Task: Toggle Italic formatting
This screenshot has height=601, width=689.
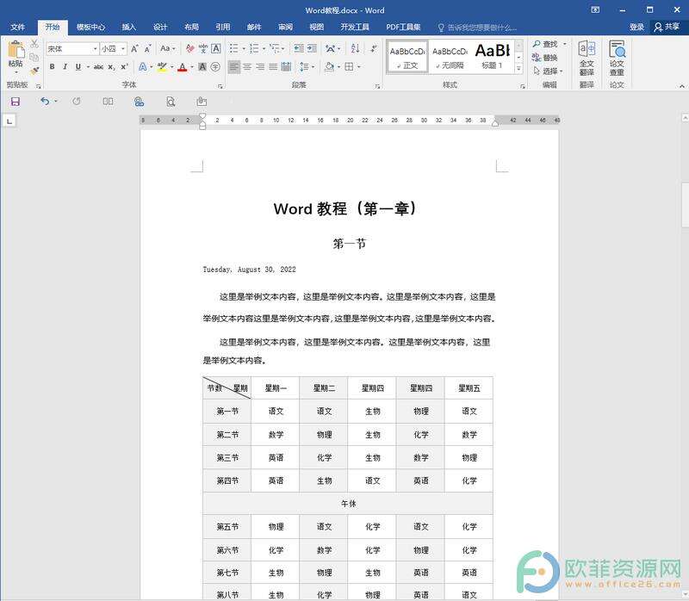Action: tap(65, 67)
